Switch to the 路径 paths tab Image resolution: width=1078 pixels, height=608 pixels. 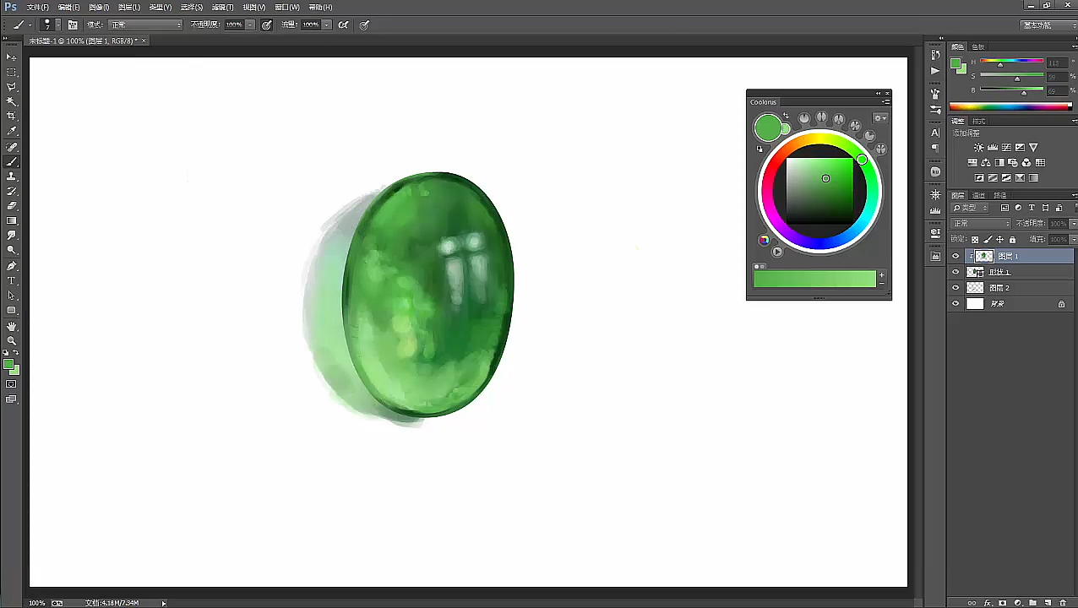[x=999, y=195]
